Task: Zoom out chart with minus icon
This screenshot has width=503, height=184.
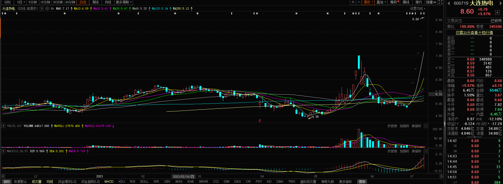Action: pos(359,2)
